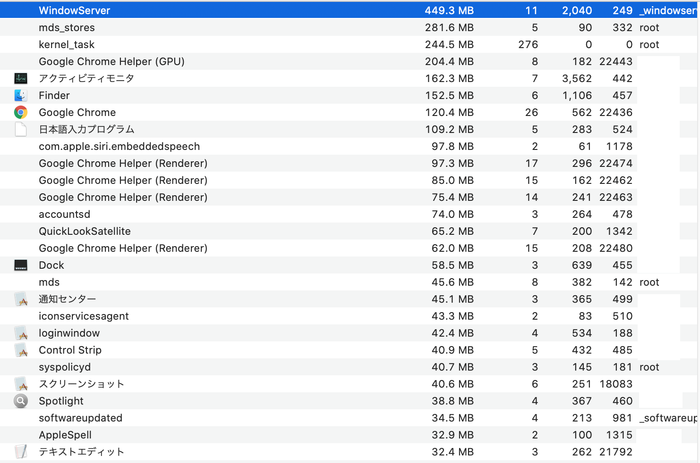Click the loginwindow app icon

(x=21, y=333)
